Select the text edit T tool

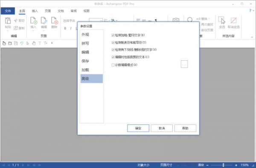[x=40, y=43]
